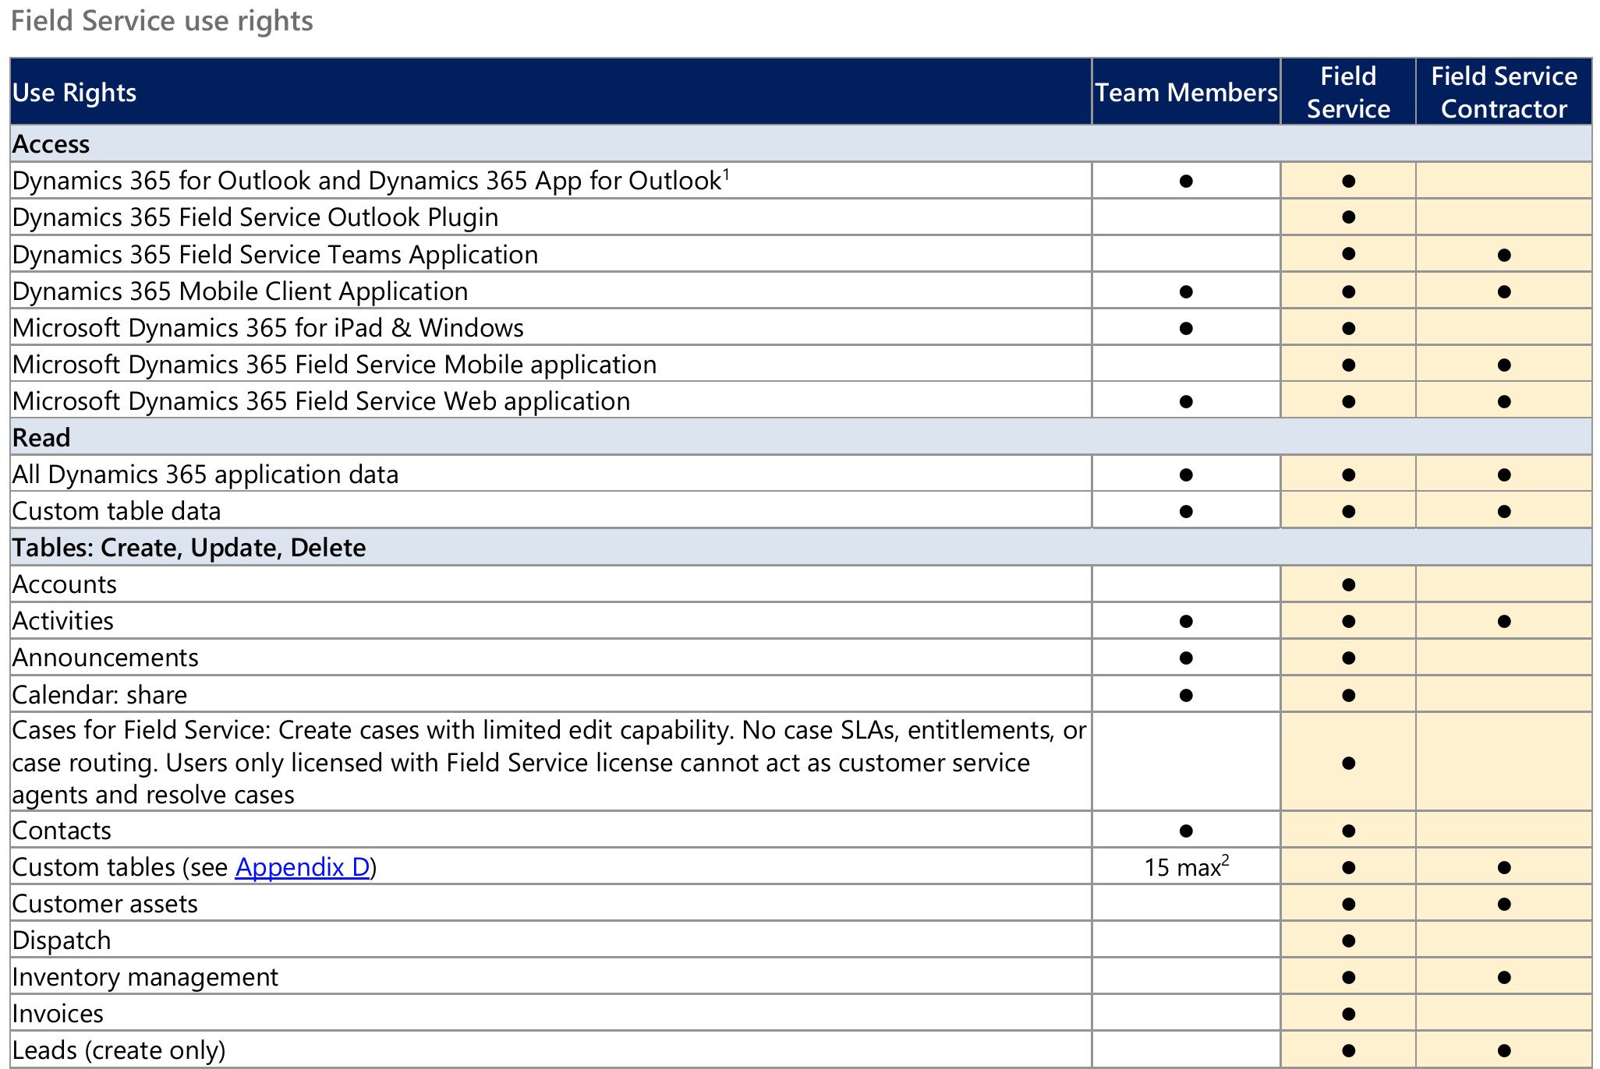Open the Appendix D hyperlink
The height and width of the screenshot is (1069, 1600).
303,867
